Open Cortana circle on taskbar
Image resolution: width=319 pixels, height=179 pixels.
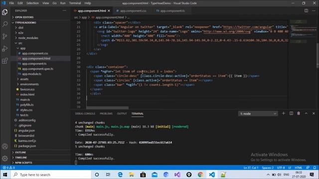tap(97, 175)
